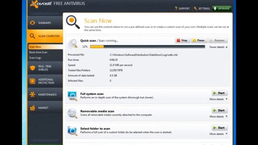258x145 pixels.
Task: Expand More details for Full system scan
Action: pyautogui.click(x=218, y=99)
